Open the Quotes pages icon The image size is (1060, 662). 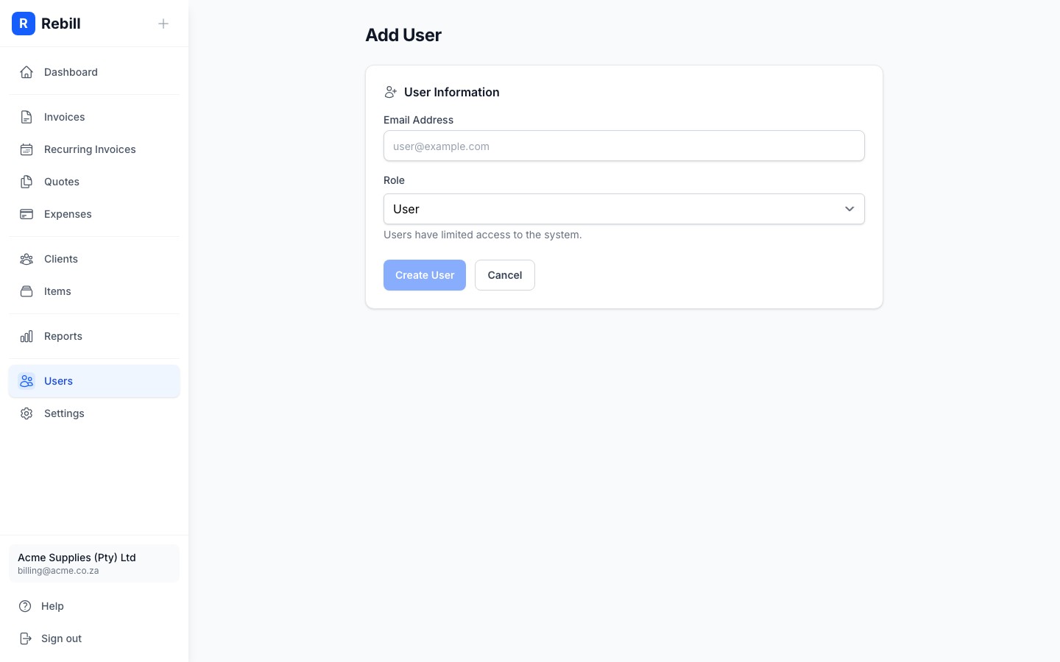coord(26,182)
